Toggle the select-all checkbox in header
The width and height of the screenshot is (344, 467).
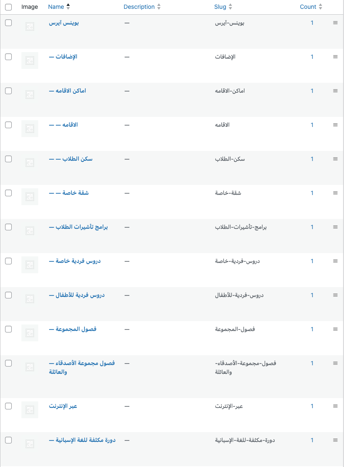pyautogui.click(x=8, y=7)
